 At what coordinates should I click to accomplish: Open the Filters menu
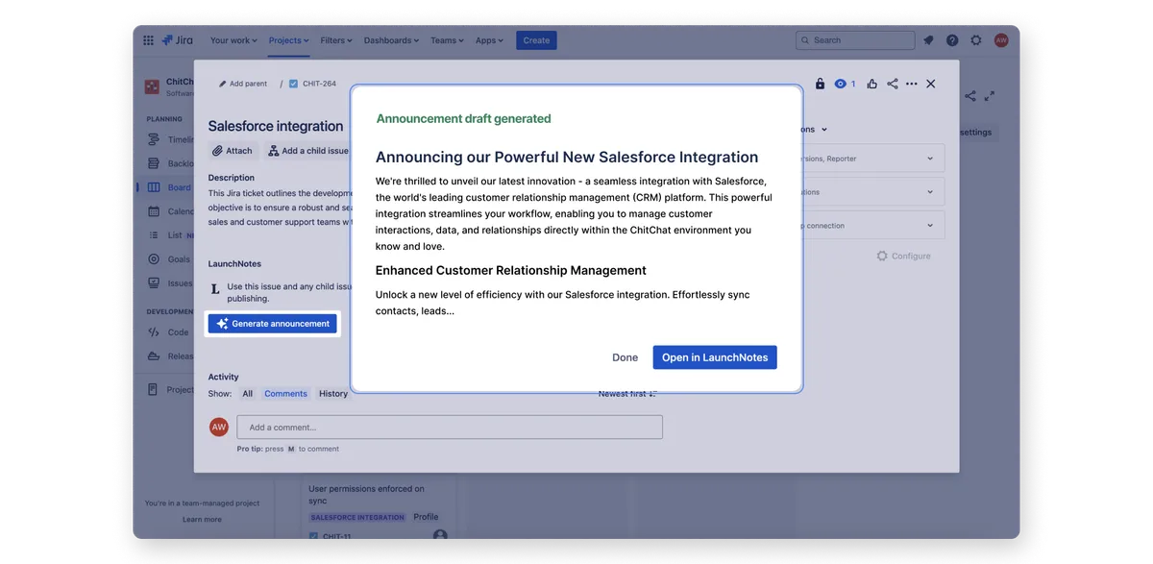coord(336,40)
